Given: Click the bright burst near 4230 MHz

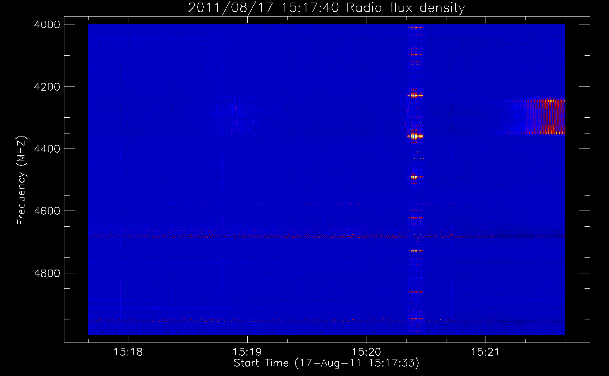Looking at the screenshot, I should click(414, 95).
